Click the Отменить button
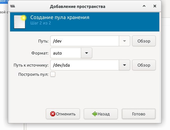 tap(63, 114)
